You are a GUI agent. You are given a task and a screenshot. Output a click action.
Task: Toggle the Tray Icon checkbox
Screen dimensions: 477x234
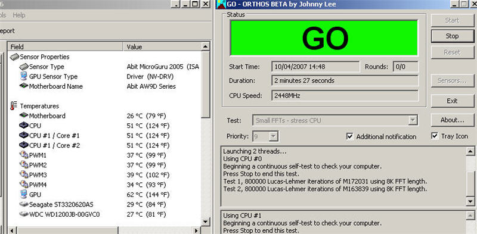point(435,136)
